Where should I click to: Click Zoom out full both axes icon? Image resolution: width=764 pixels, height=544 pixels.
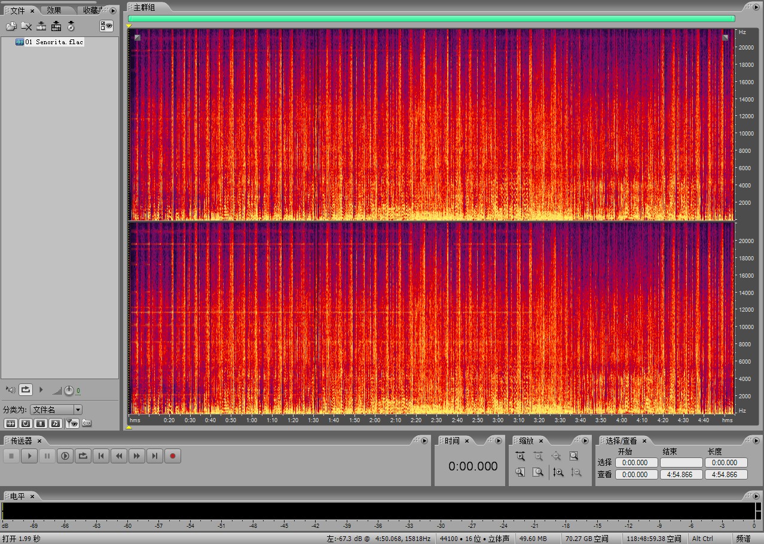[x=556, y=456]
